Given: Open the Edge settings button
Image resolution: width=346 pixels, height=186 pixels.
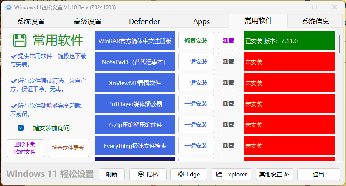Looking at the screenshot, I should [189, 174].
